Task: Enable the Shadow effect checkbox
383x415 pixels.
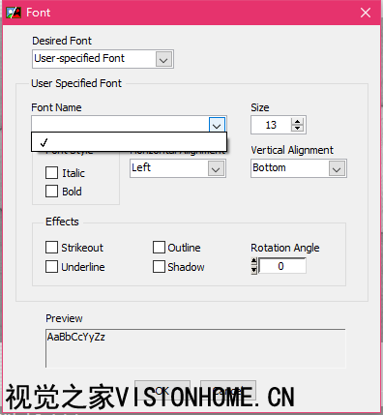Action: (159, 267)
